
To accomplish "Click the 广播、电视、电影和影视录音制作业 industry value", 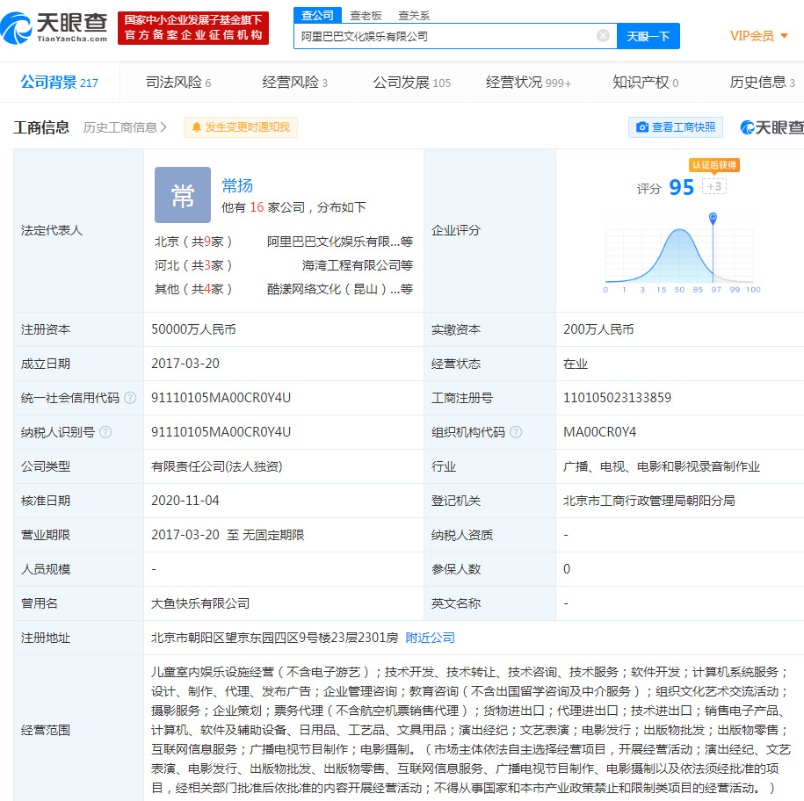I will [662, 466].
